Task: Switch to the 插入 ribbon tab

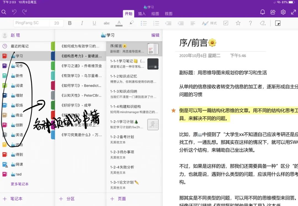Action: coord(142,13)
